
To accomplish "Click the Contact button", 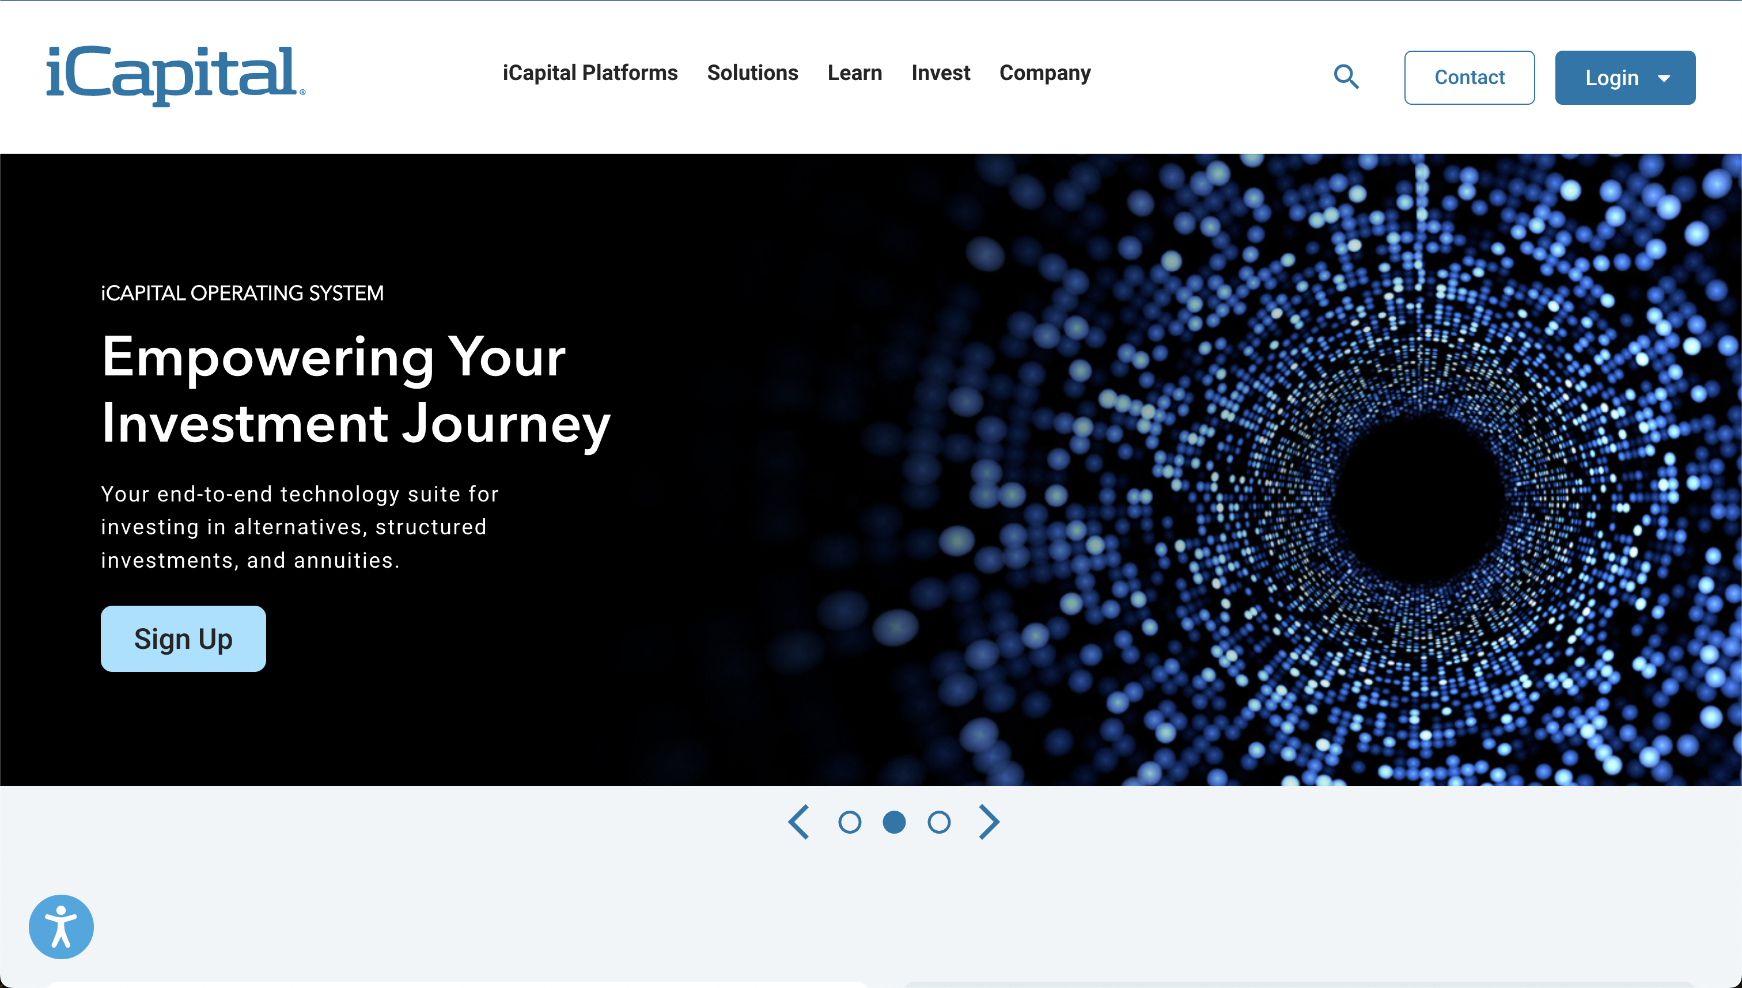I will click(x=1468, y=77).
